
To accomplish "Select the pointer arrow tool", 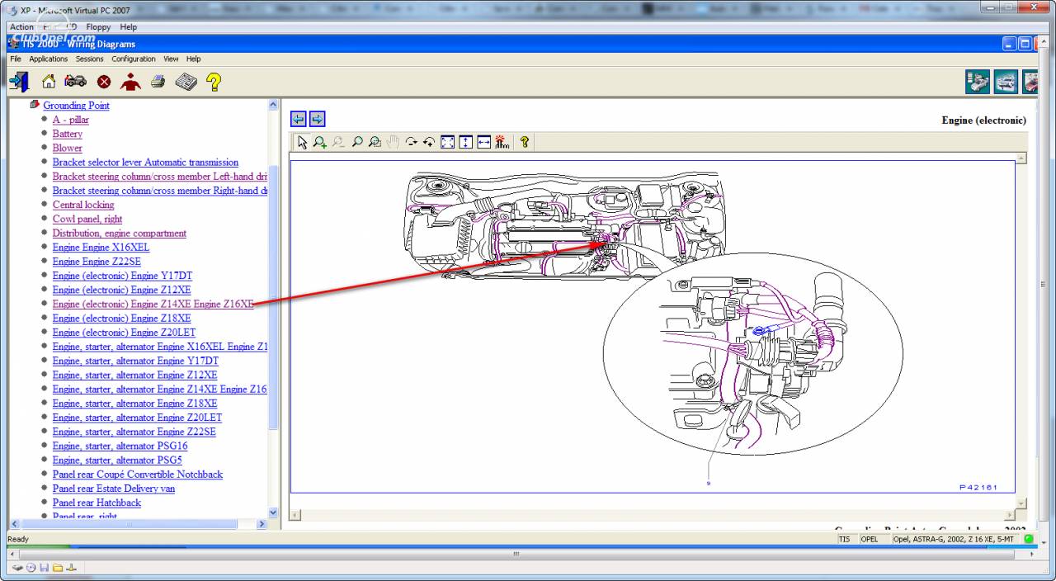I will pos(302,142).
